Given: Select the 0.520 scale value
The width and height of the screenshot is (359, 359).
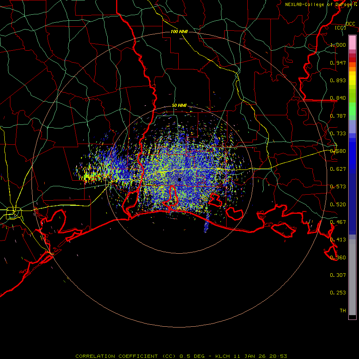Looking at the screenshot, I should point(338,205).
